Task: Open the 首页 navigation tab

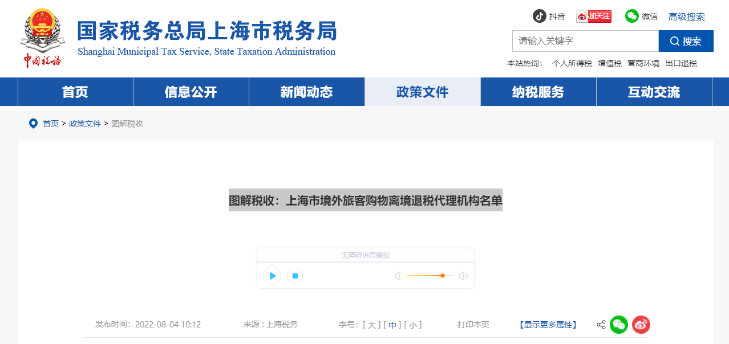Action: (x=75, y=92)
